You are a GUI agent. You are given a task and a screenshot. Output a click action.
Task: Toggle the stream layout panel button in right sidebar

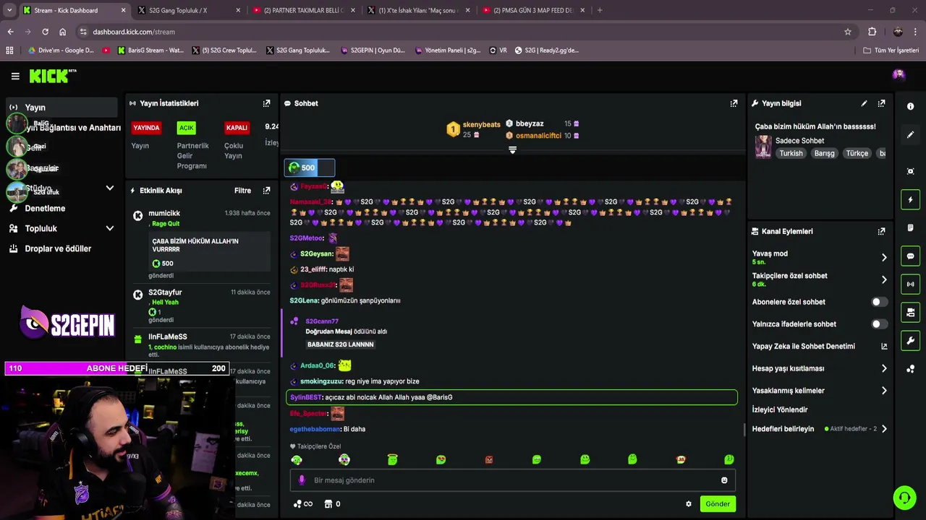click(x=910, y=313)
